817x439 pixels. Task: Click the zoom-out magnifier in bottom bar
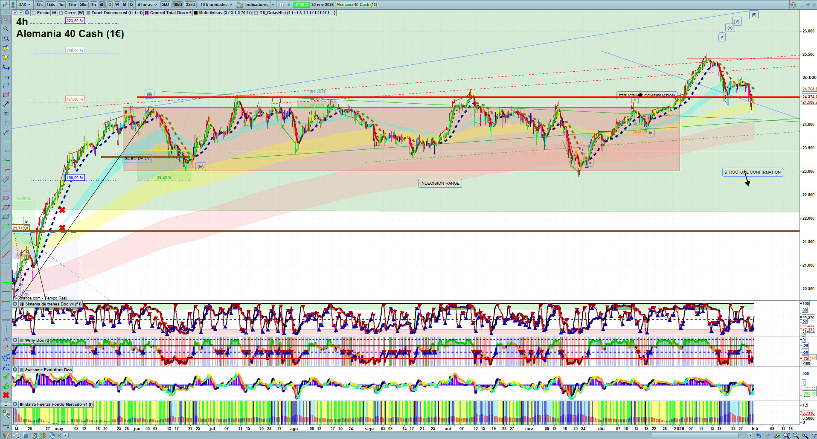pos(796,436)
